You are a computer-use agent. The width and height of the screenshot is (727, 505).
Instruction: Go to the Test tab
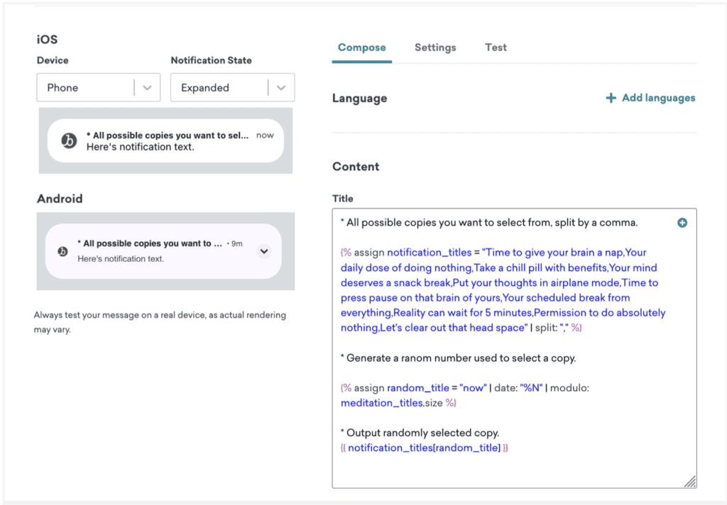pyautogui.click(x=496, y=48)
